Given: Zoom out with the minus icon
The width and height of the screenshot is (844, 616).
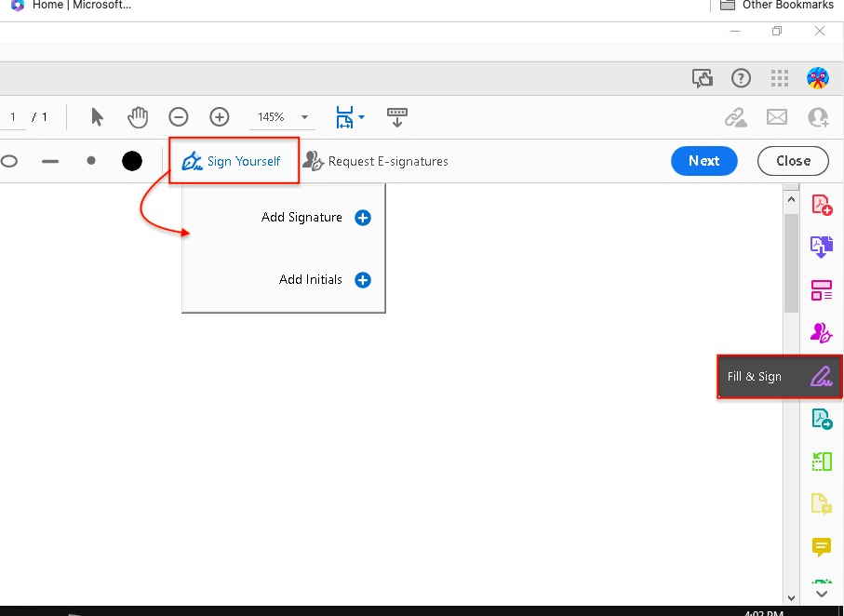Looking at the screenshot, I should click(x=179, y=117).
